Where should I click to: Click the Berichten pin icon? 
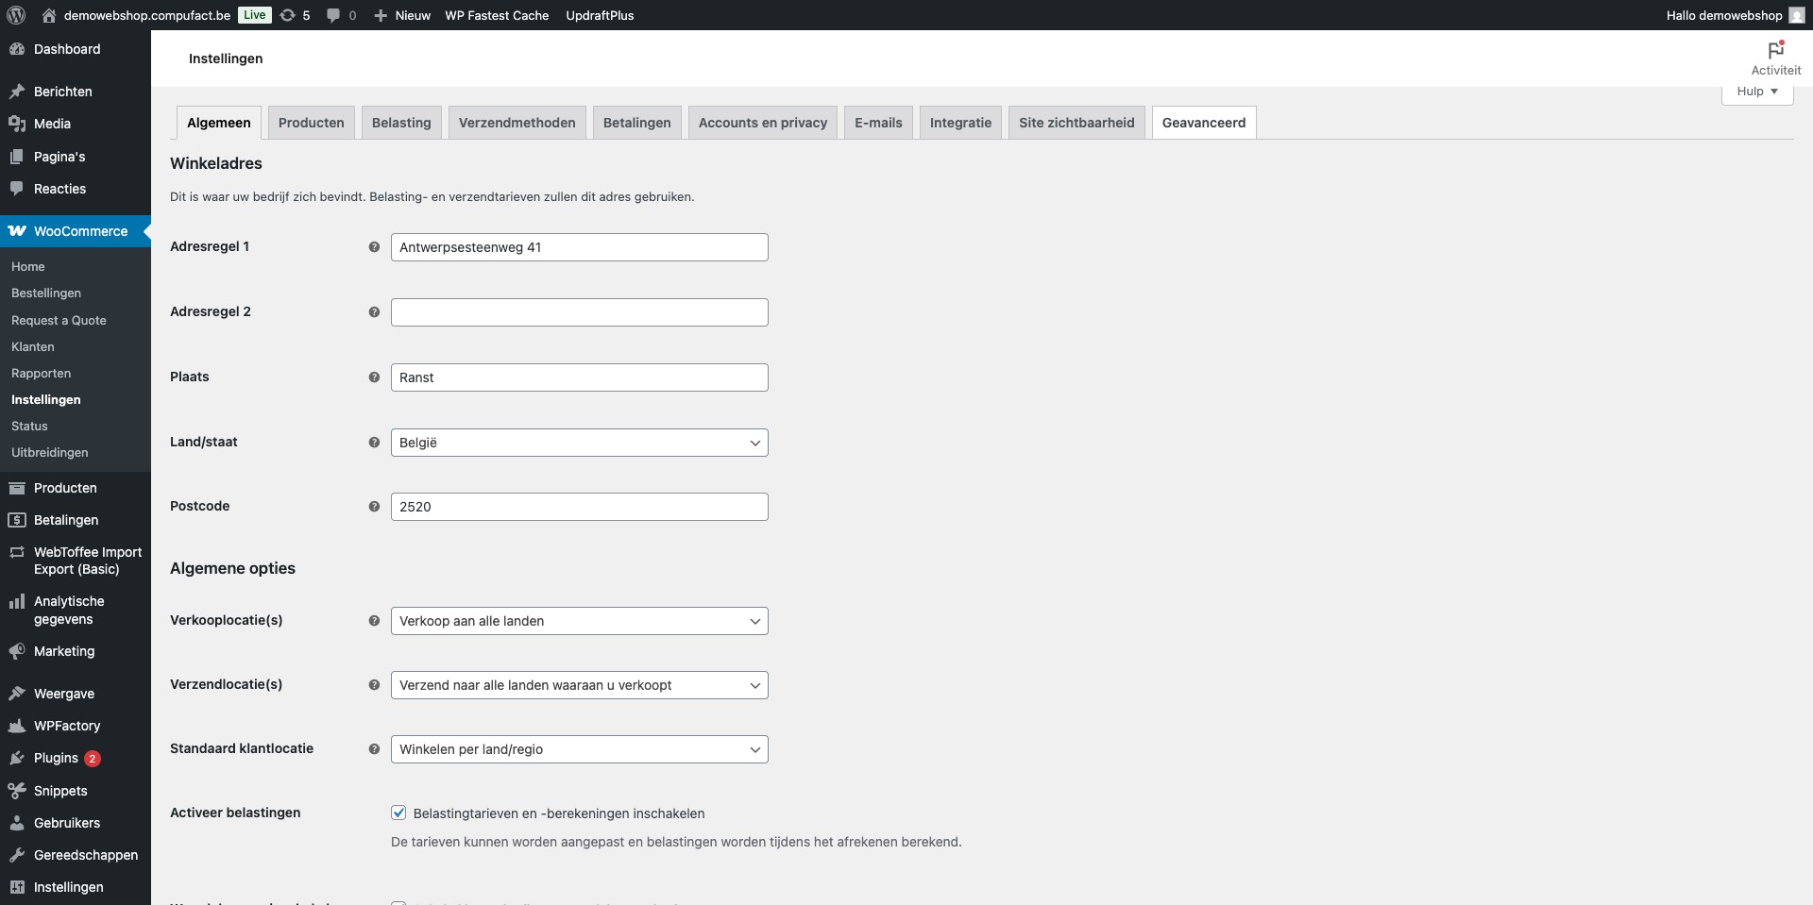click(16, 92)
